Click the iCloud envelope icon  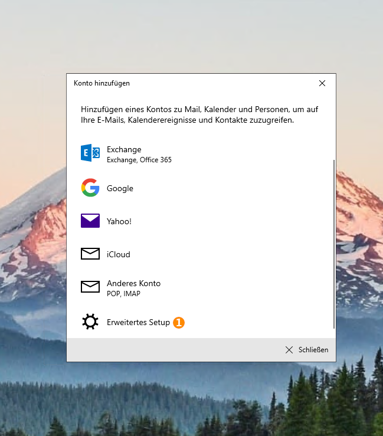(90, 254)
